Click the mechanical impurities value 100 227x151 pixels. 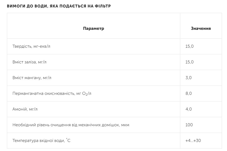pos(189,125)
